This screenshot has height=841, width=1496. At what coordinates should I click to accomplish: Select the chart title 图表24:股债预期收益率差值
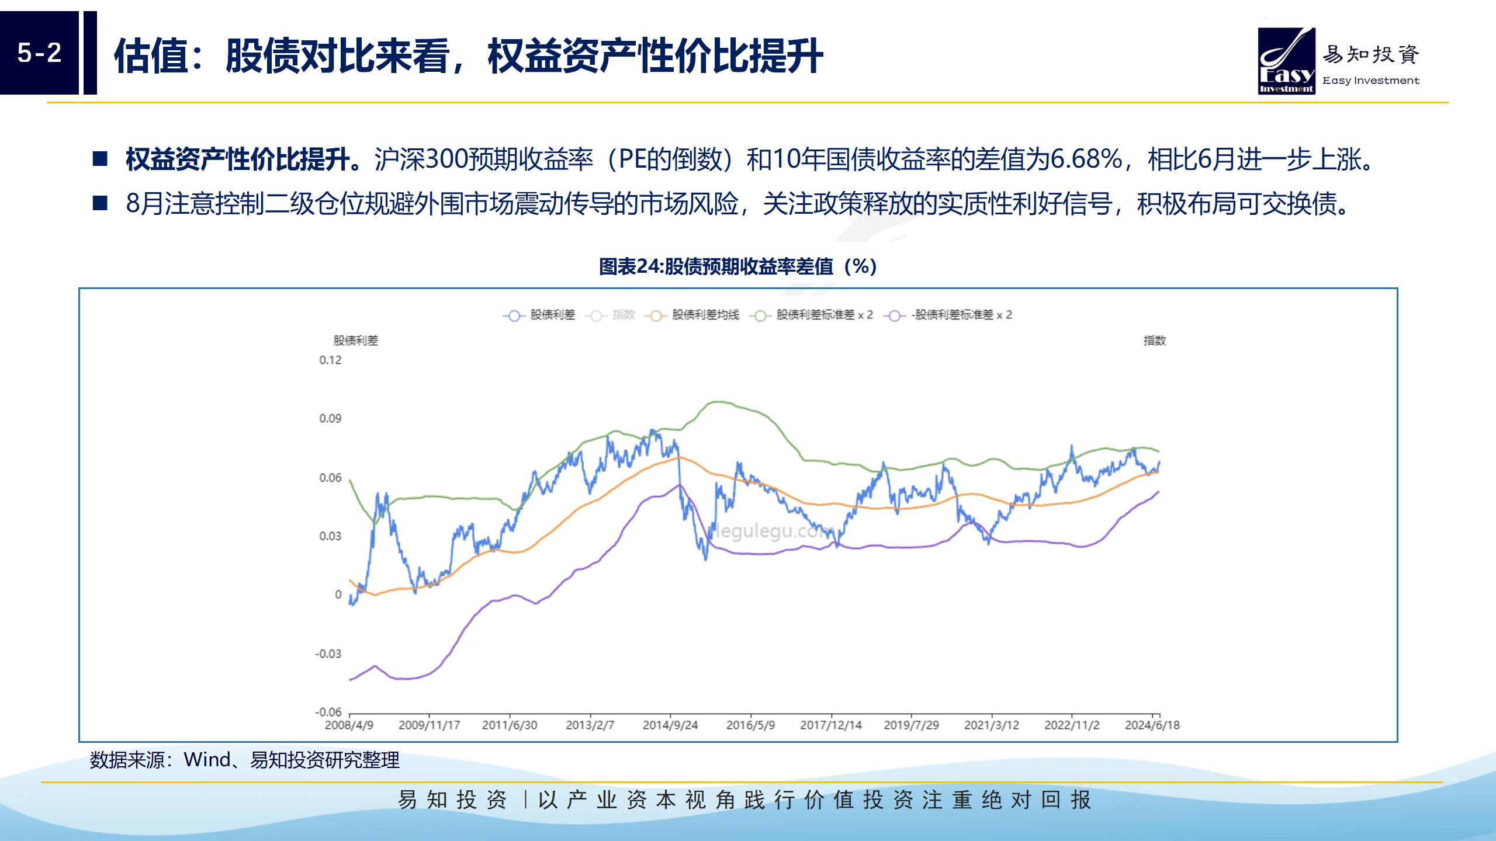coord(738,267)
